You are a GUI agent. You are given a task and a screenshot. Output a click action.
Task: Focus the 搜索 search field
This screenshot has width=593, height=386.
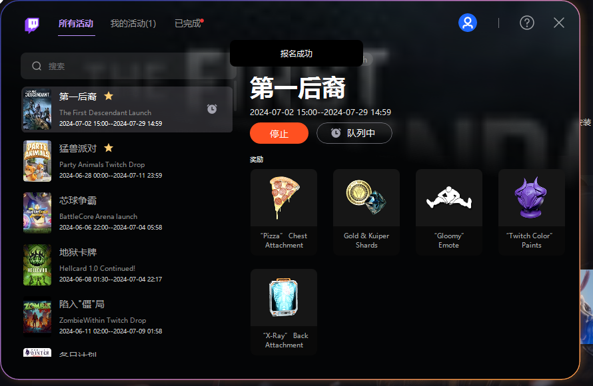point(127,66)
